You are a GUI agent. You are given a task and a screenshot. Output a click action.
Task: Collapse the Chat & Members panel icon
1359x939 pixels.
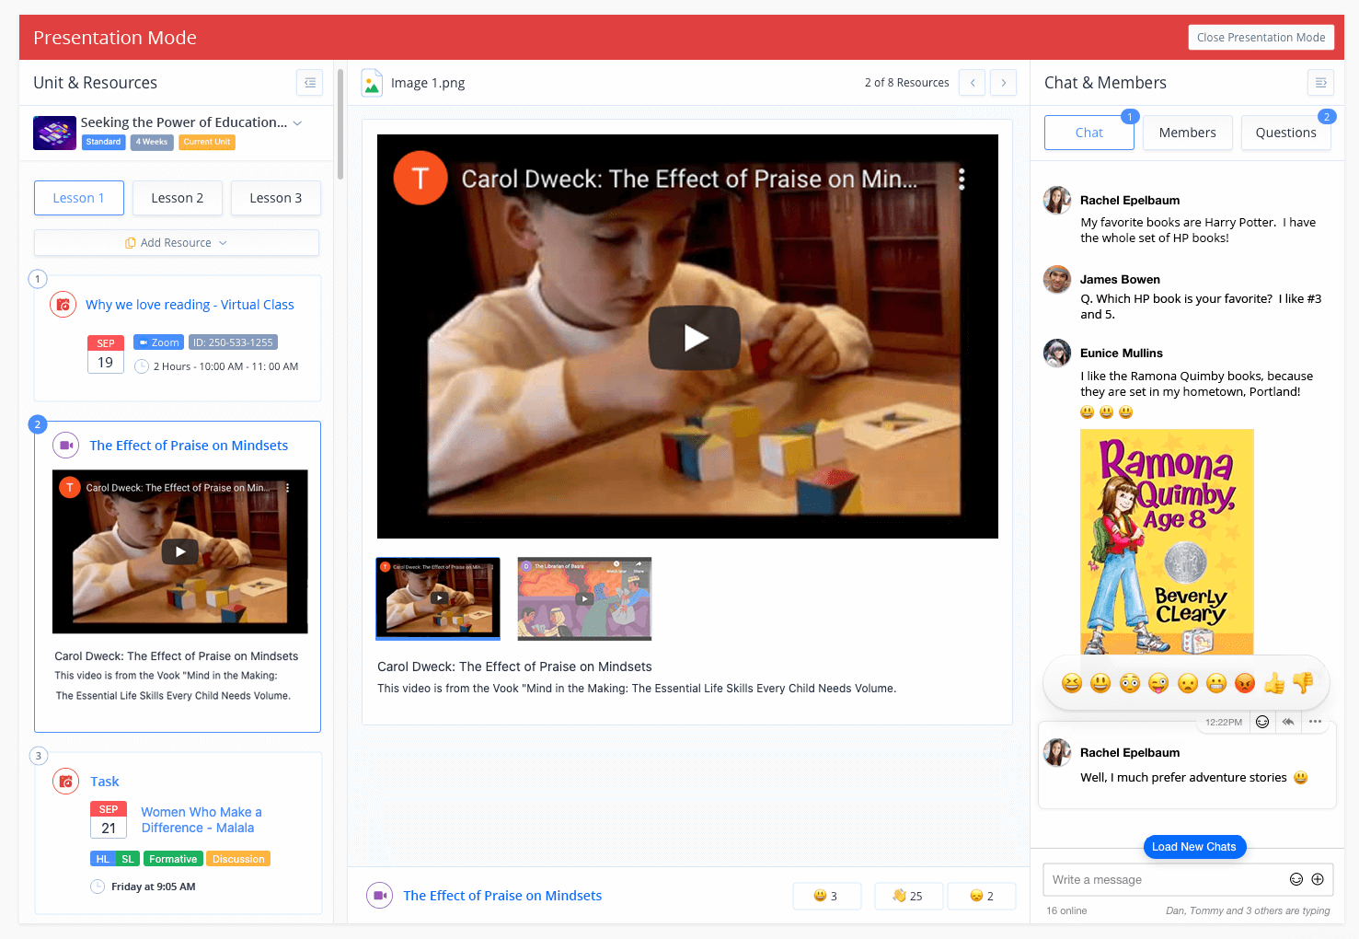click(x=1320, y=83)
